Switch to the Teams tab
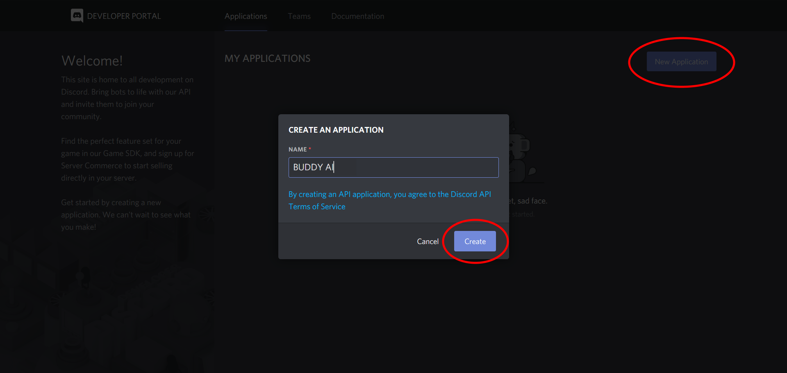The height and width of the screenshot is (373, 787). point(299,16)
